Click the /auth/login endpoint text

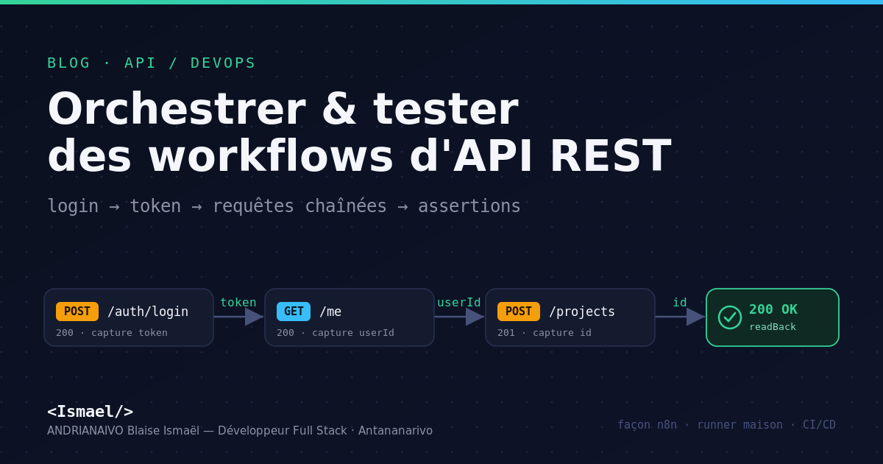(x=148, y=312)
